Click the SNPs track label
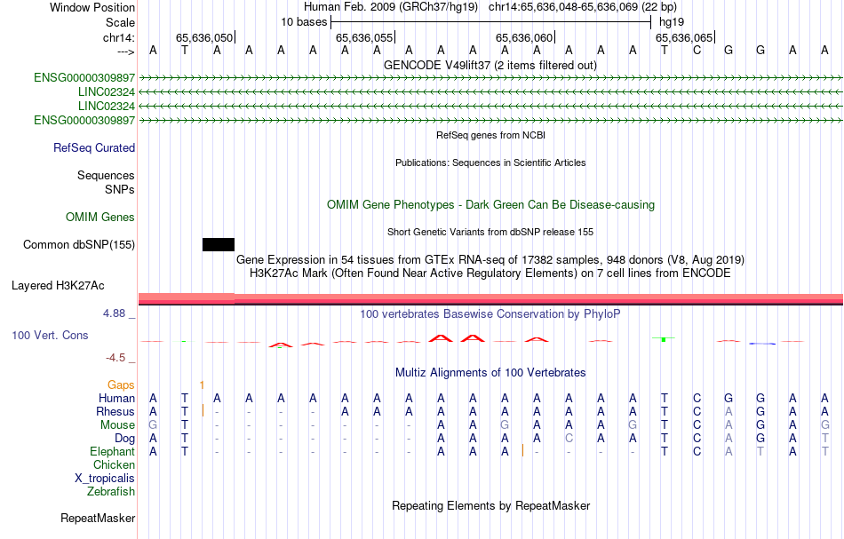The width and height of the screenshot is (844, 539). pos(120,190)
